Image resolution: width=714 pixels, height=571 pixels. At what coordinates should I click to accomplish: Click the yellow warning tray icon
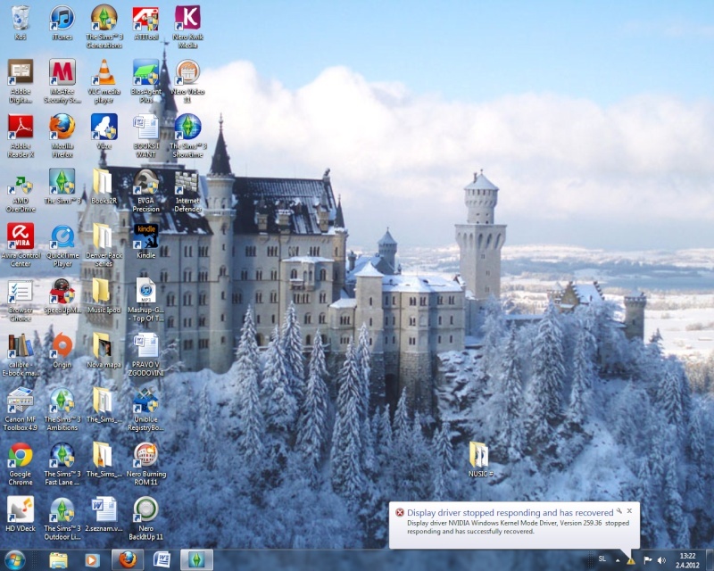631,561
